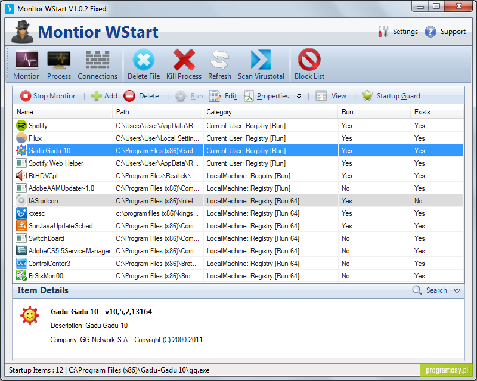
Task: Sort list by Name column
Action: click(63, 112)
